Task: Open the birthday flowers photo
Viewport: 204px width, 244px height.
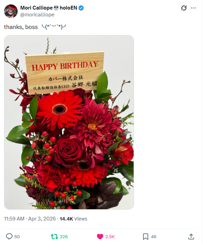Action: coord(69,122)
